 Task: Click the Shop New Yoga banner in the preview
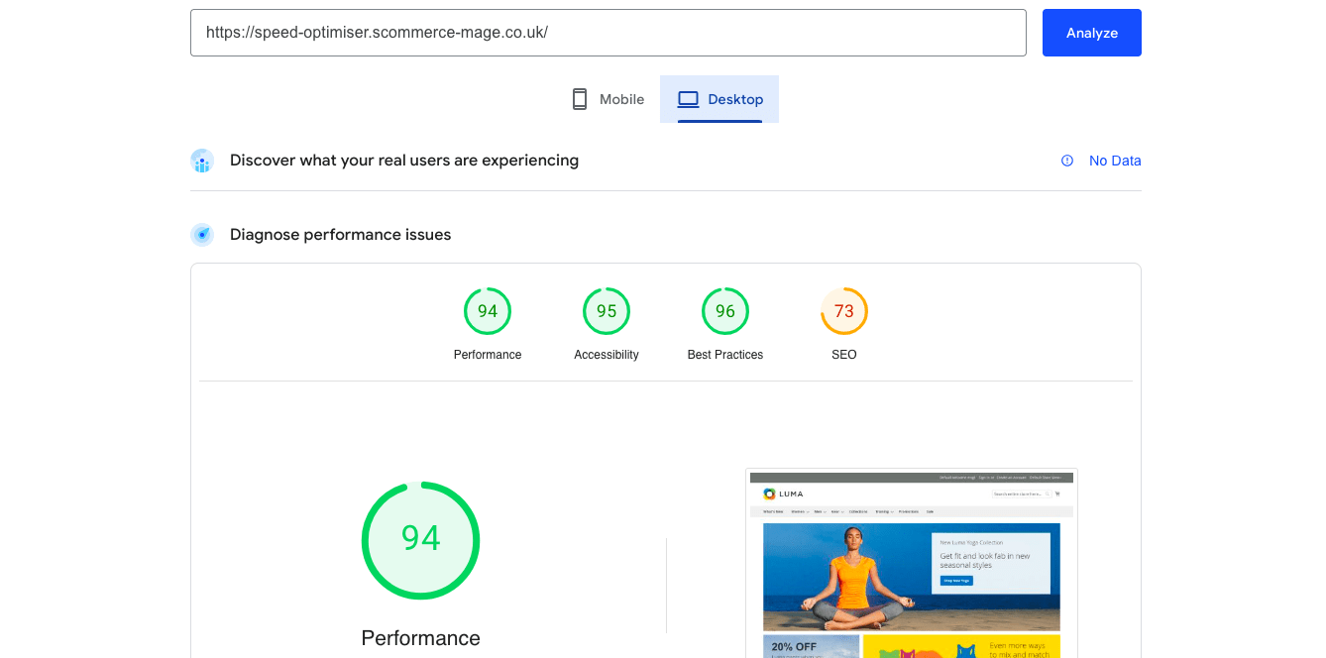click(954, 581)
